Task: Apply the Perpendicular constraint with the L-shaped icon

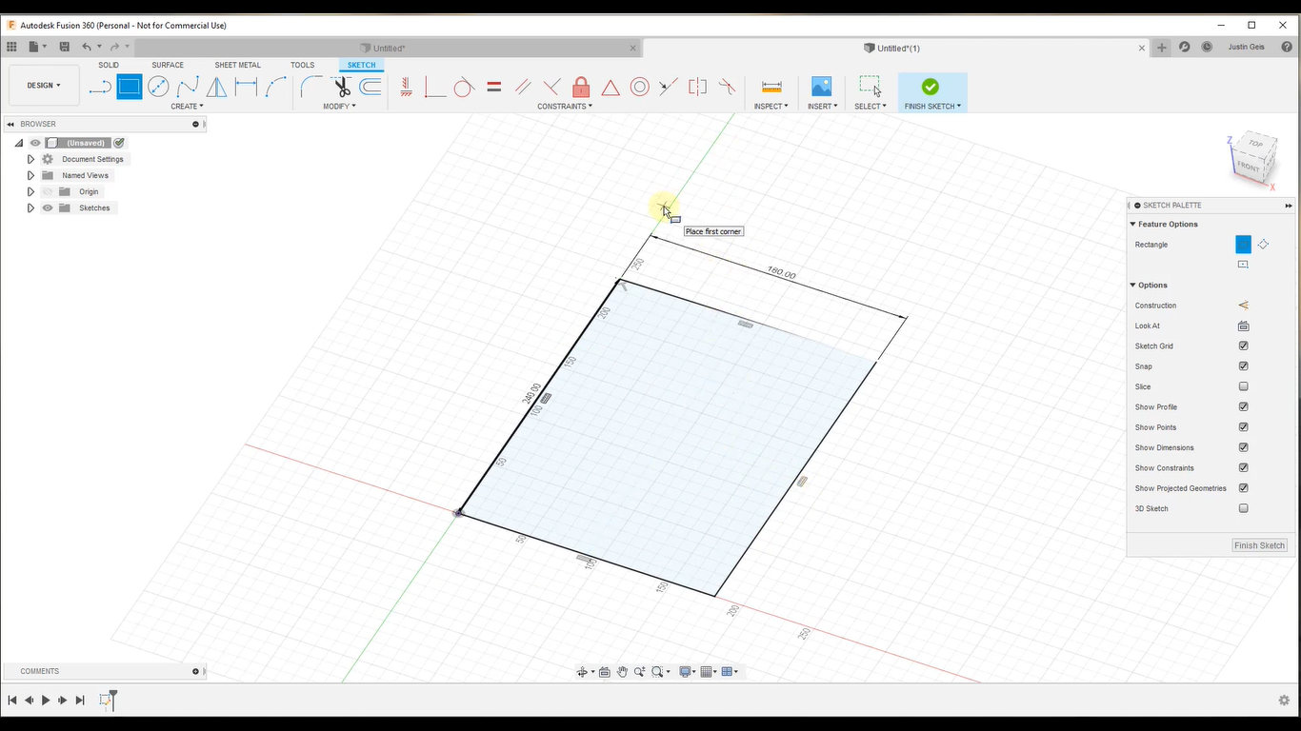Action: (435, 88)
